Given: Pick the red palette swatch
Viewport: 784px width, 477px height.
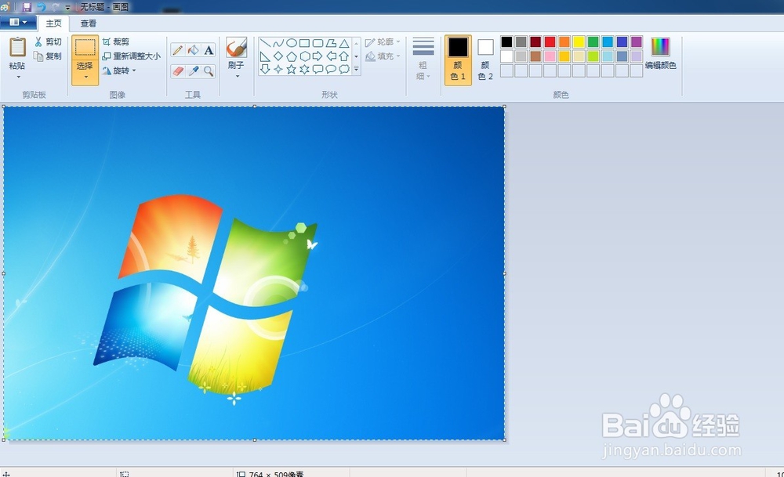Looking at the screenshot, I should [x=550, y=42].
